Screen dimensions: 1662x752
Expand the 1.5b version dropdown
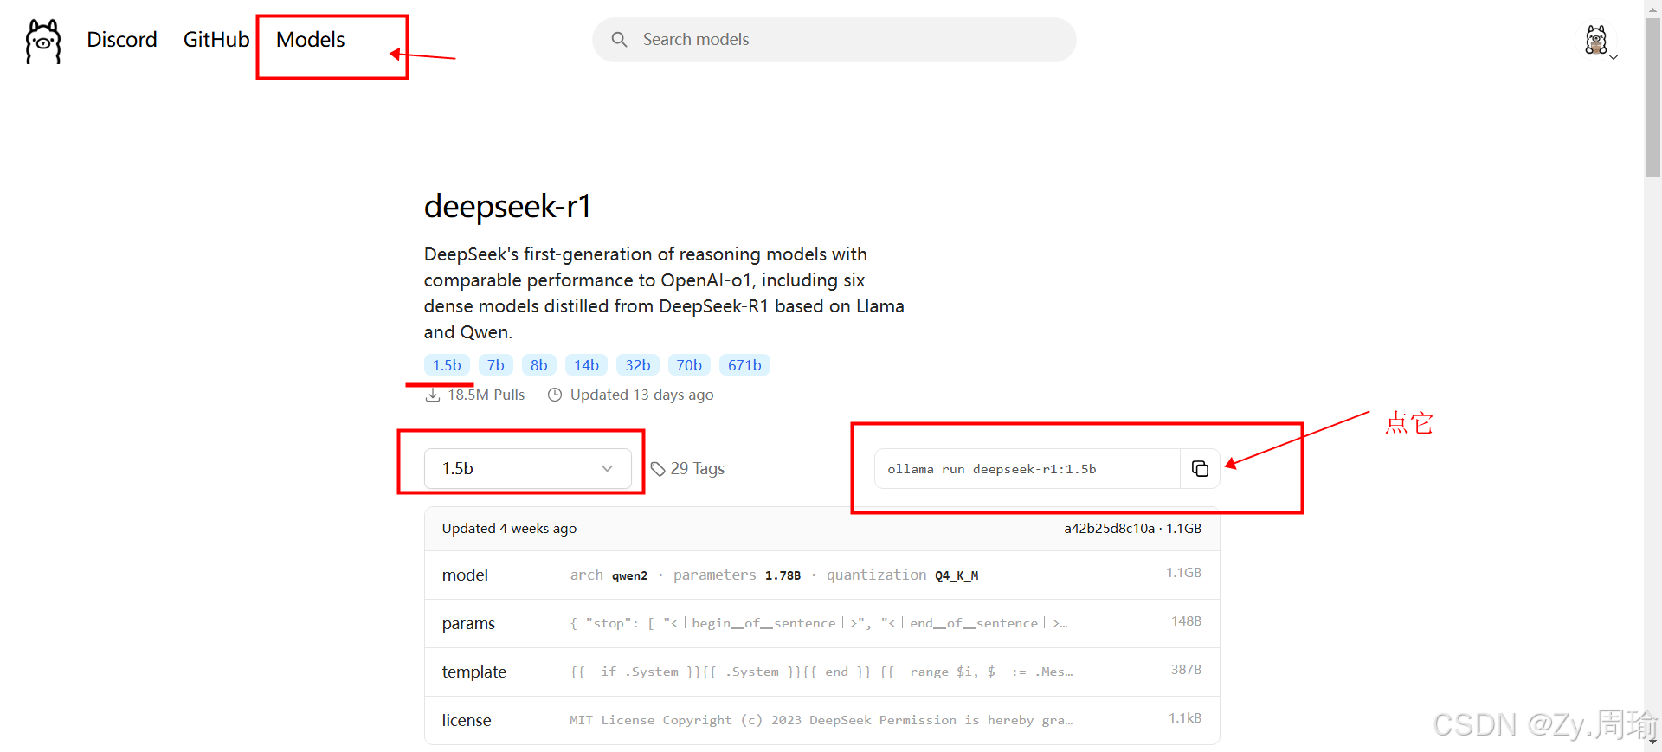[x=528, y=468]
